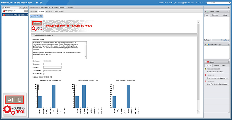This screenshot has width=232, height=120.
Task: Collapse the Alarms panel
Action: 205,62
